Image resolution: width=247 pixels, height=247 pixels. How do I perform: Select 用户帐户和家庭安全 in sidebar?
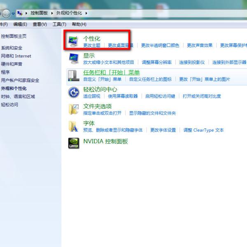click(20, 80)
